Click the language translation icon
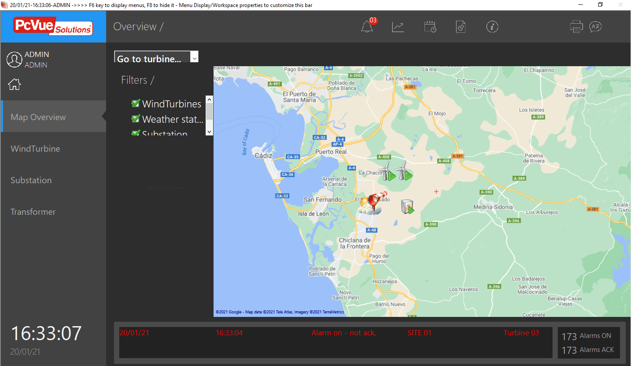The width and height of the screenshot is (631, 366). (x=595, y=27)
